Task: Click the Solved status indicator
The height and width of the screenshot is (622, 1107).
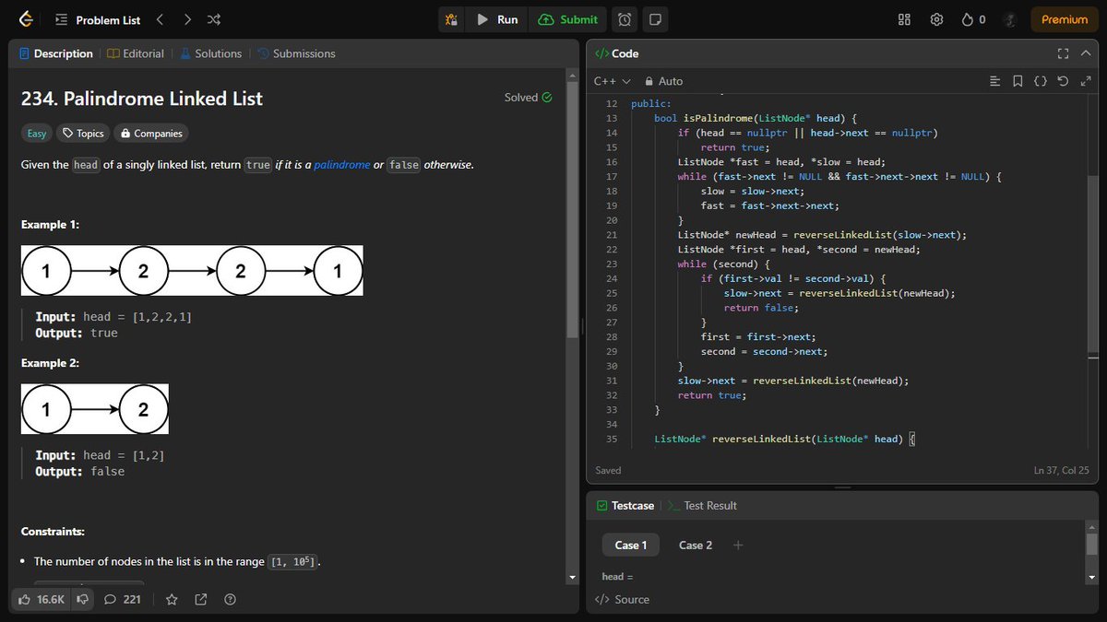Action: (529, 97)
